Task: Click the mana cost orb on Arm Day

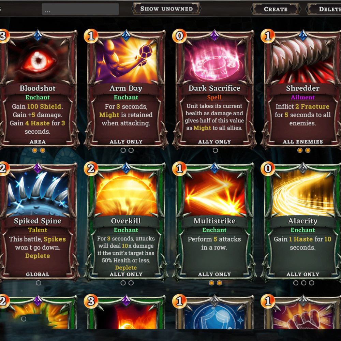Action: point(91,36)
